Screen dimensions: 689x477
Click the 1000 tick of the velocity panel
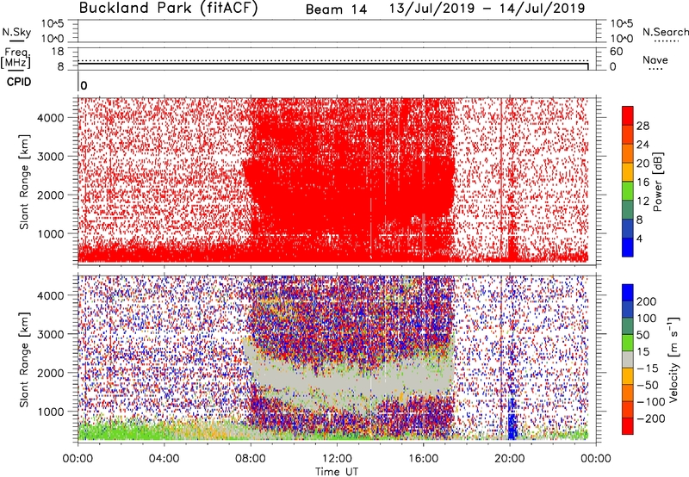50,412
